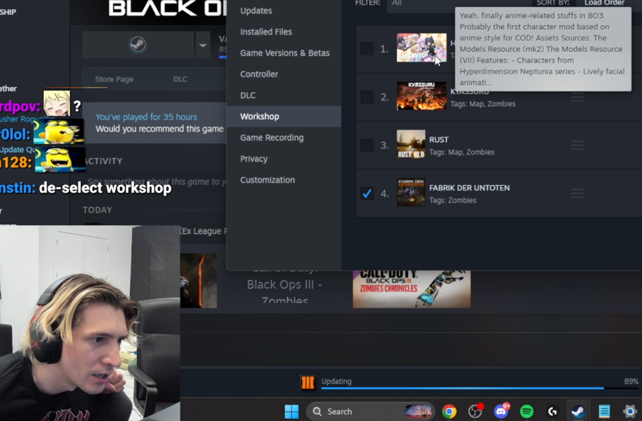
Task: Click the activity 'Say something about this game' field
Action: coord(157,181)
